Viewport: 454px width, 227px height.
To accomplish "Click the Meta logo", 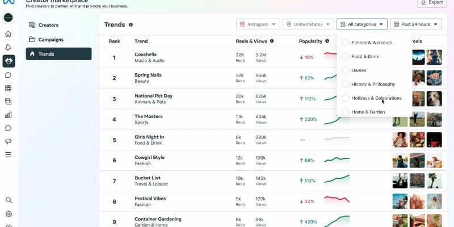I will (9, 2).
